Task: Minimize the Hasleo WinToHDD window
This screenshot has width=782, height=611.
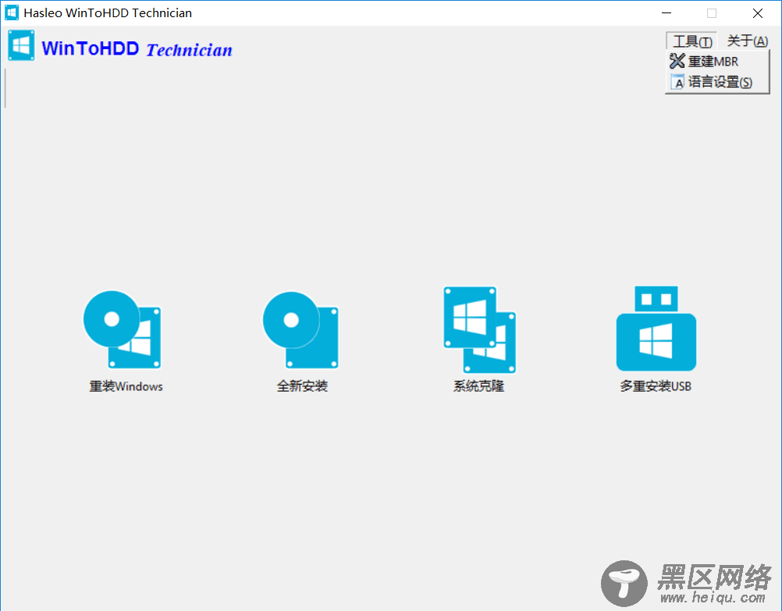Action: pyautogui.click(x=666, y=13)
